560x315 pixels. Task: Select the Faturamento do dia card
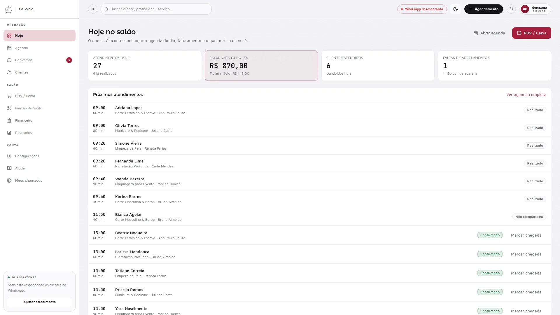(x=261, y=66)
